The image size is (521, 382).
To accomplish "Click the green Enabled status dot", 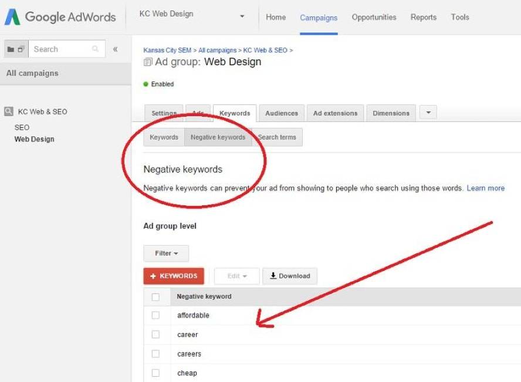I will click(146, 84).
